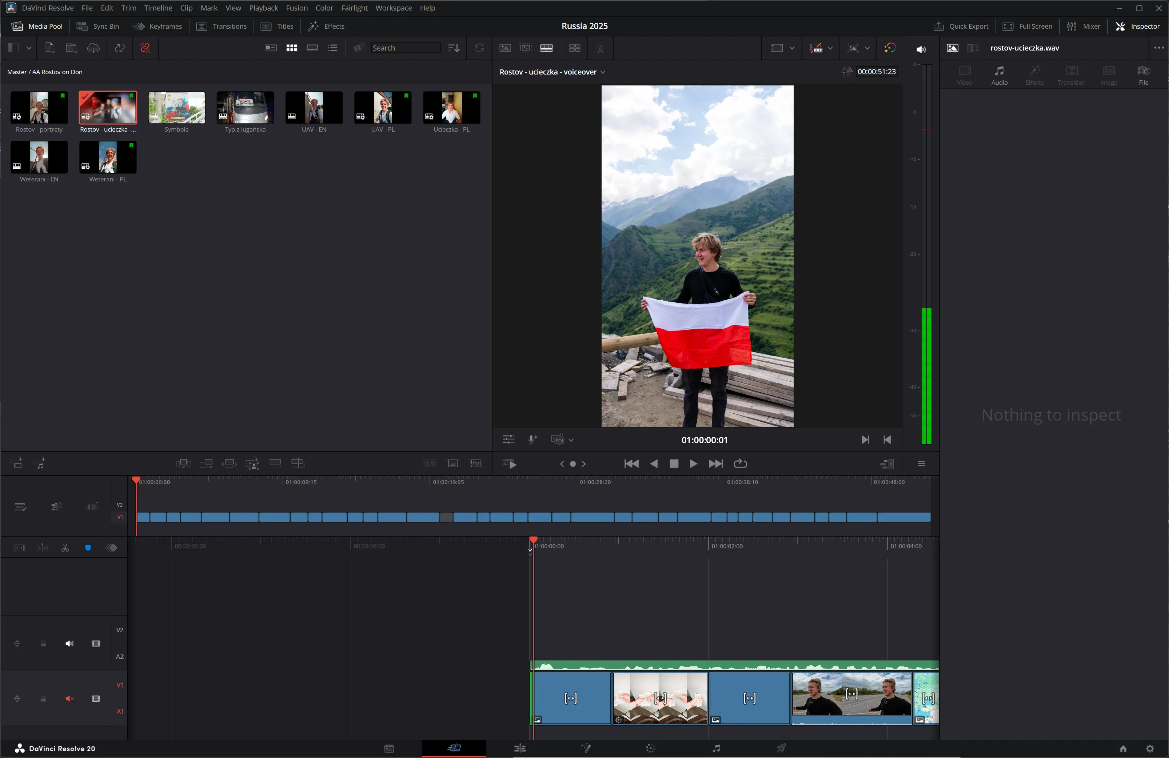
Task: Activate the voiceover microphone icon under the viewer
Action: point(531,440)
